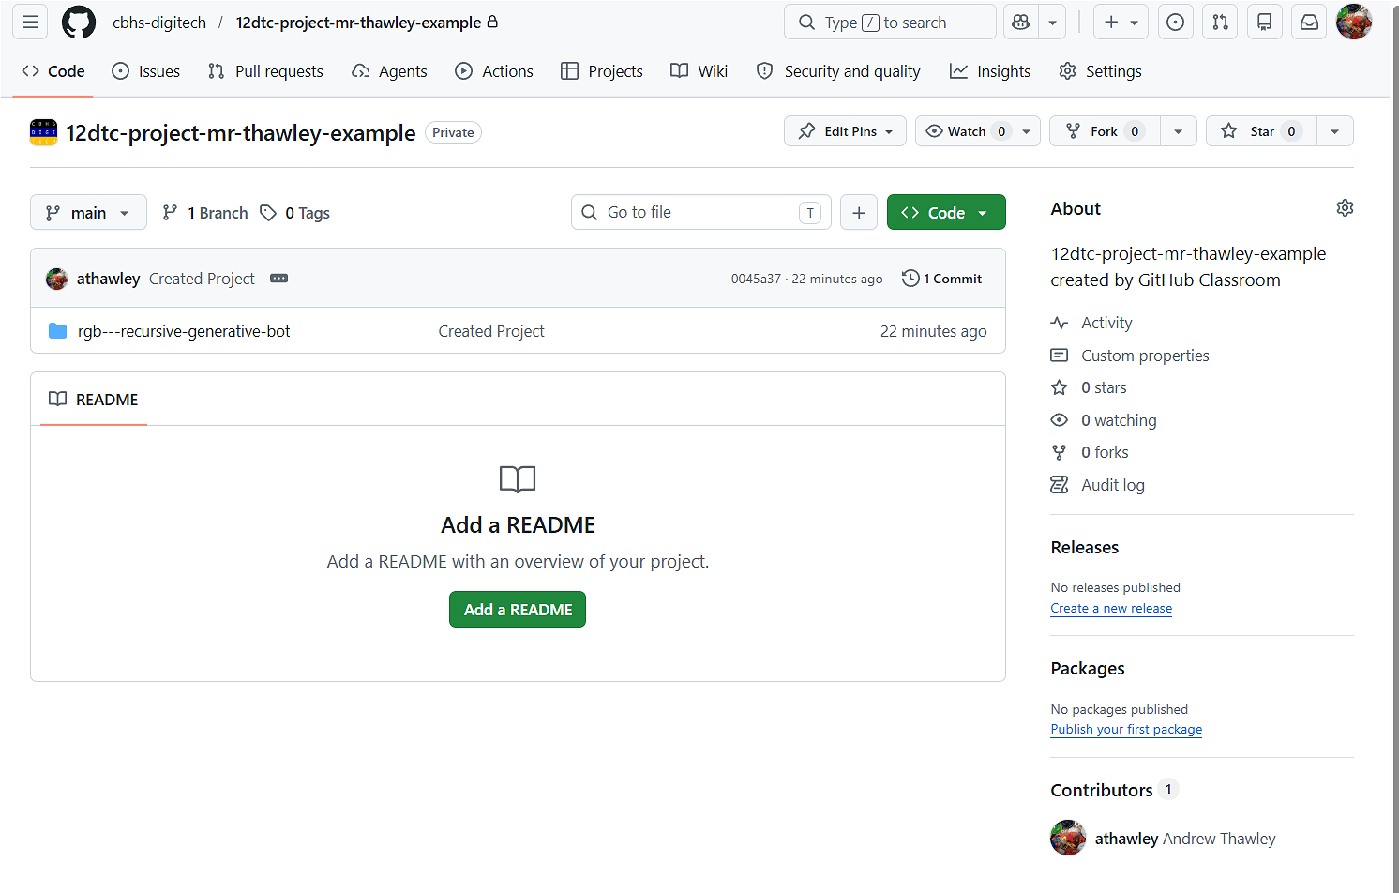Open the global navigation hamburger menu
This screenshot has height=893, width=1399.
(30, 22)
